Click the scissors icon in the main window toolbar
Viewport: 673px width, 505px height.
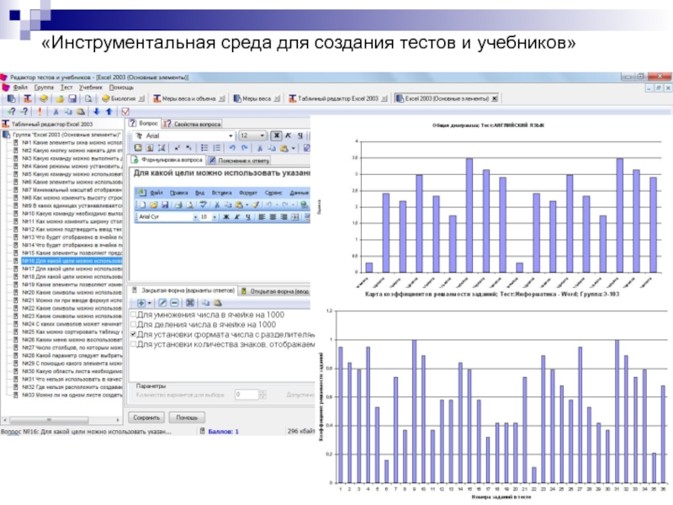click(56, 112)
